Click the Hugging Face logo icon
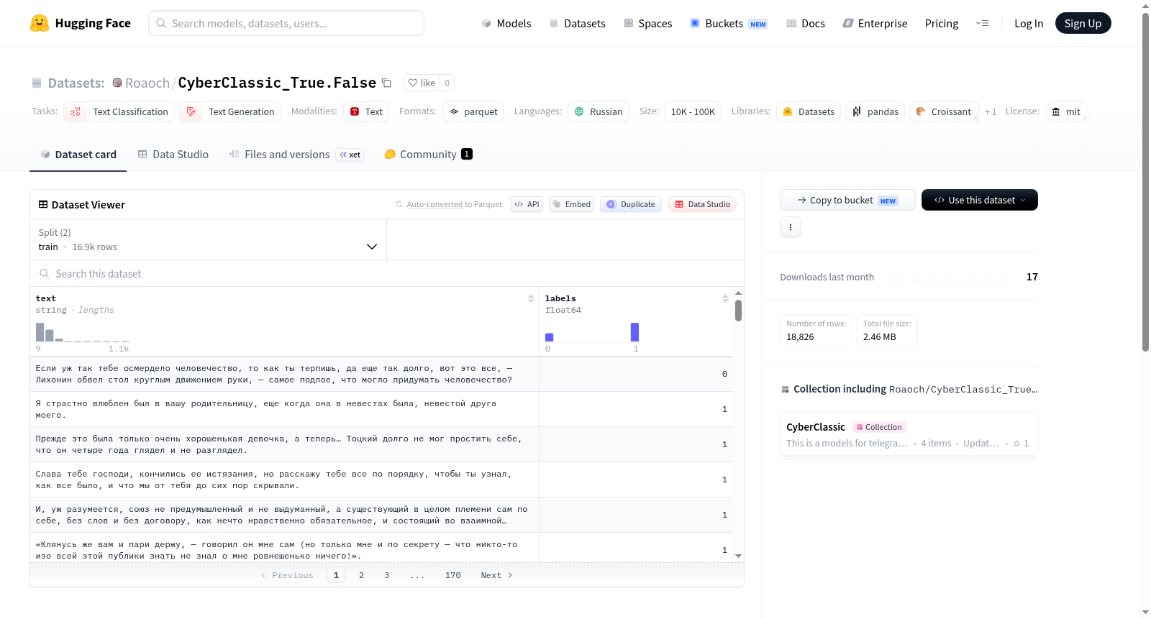This screenshot has width=1151, height=619. tap(40, 23)
